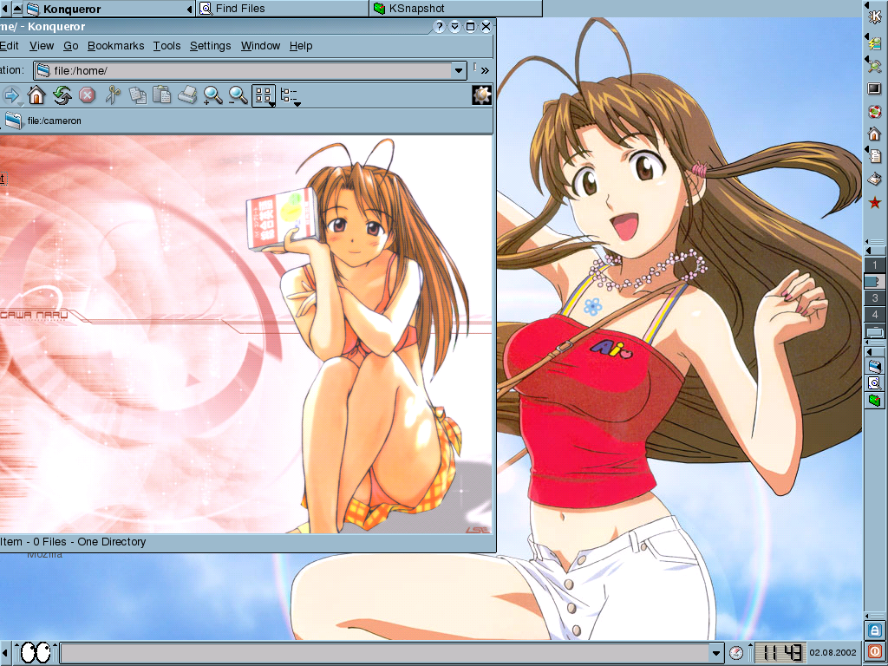
Task: Click the Zoom In magnifier icon
Action: click(213, 95)
